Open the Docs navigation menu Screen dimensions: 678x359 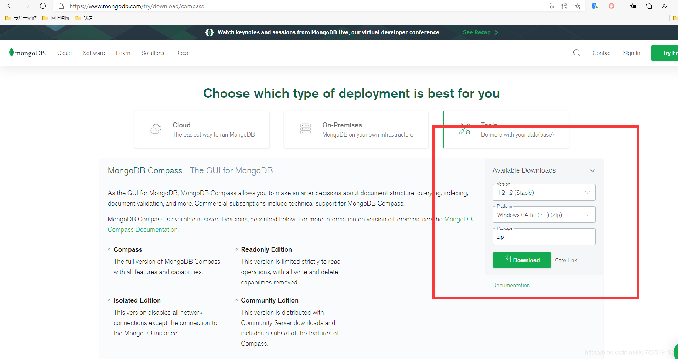click(181, 53)
